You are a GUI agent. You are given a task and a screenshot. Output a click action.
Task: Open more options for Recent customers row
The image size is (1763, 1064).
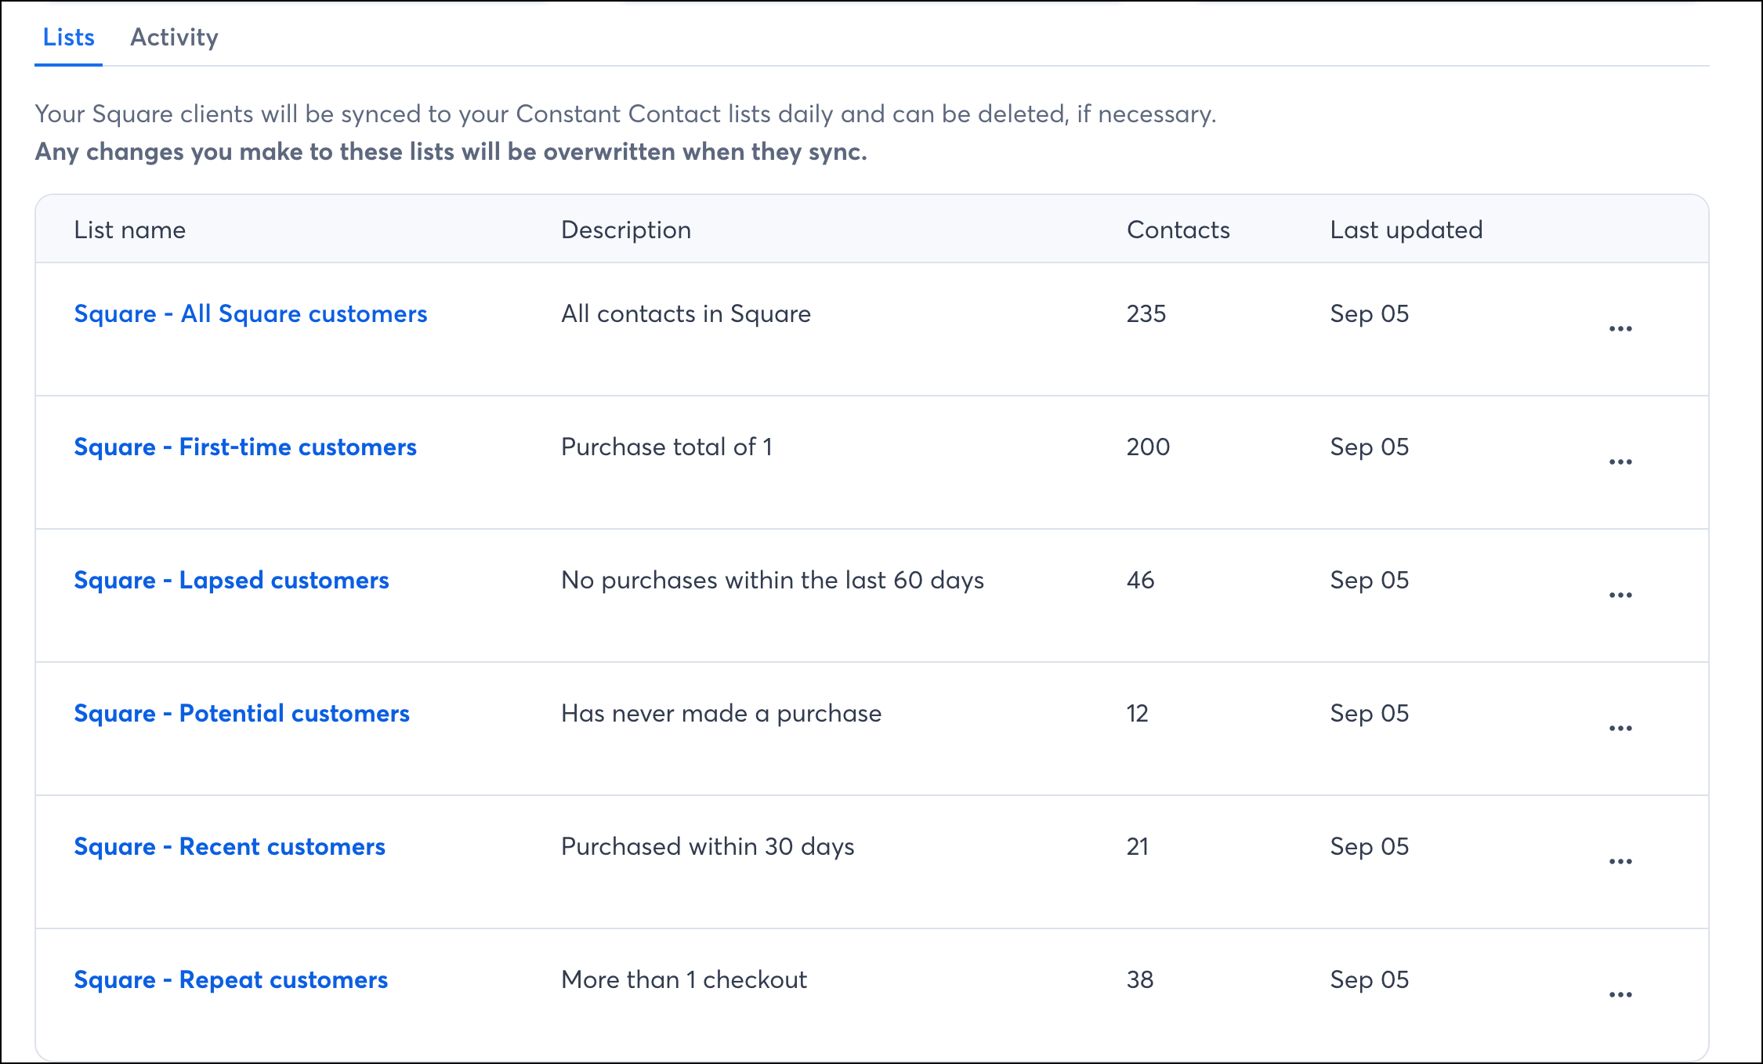(1620, 862)
